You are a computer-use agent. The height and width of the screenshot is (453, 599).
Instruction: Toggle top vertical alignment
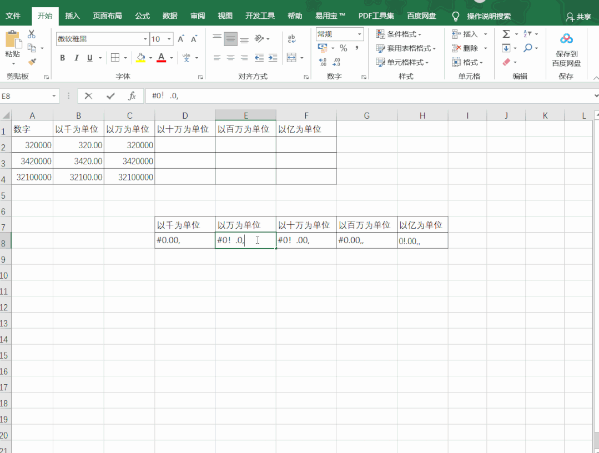tap(217, 38)
